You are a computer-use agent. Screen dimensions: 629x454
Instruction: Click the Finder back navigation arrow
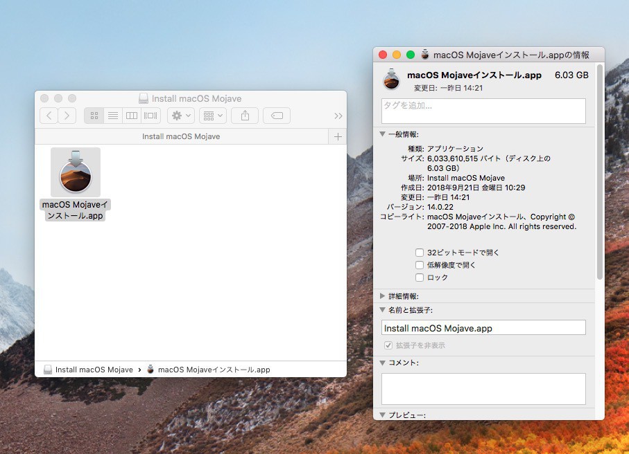pos(49,116)
